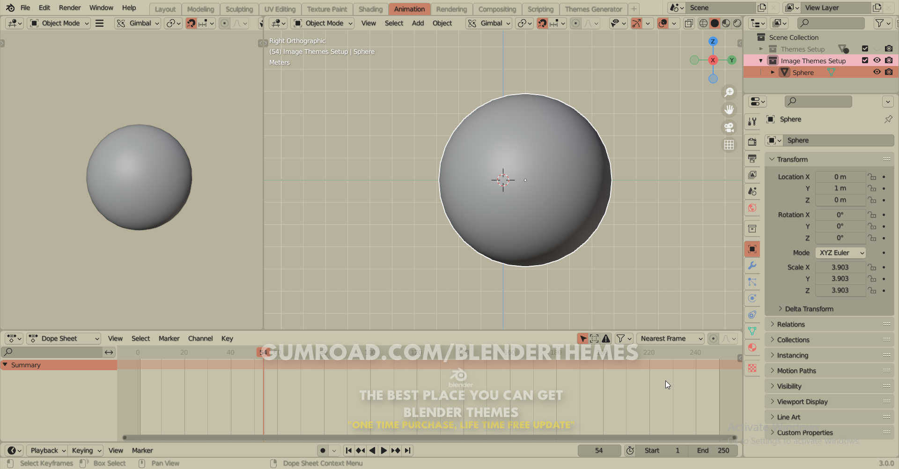Click the blue Z axis on the navigation gizmo
The width and height of the screenshot is (899, 469).
point(713,41)
